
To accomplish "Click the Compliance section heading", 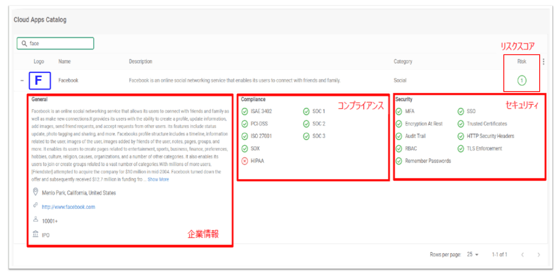I will (x=253, y=99).
